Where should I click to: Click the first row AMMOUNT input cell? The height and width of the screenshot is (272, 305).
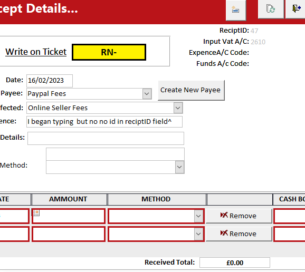point(69,216)
